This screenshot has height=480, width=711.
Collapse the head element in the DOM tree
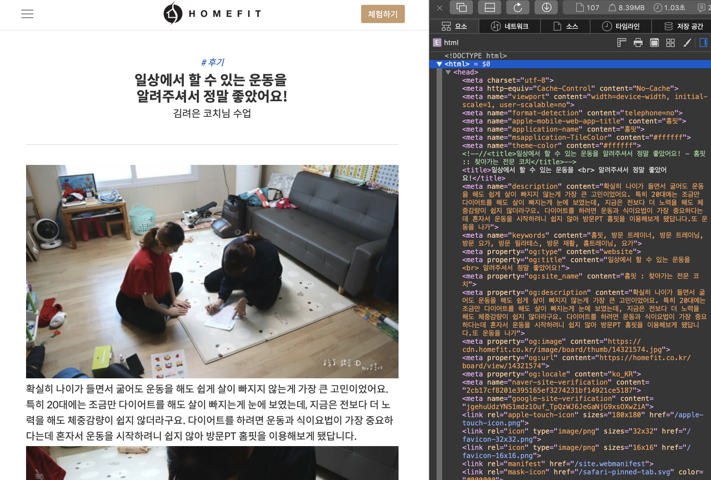(448, 72)
